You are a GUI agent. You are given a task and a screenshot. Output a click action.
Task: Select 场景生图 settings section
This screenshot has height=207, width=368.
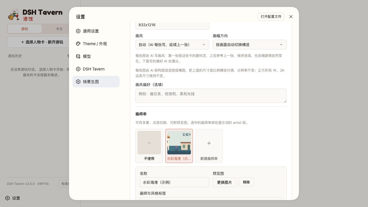tap(96, 82)
